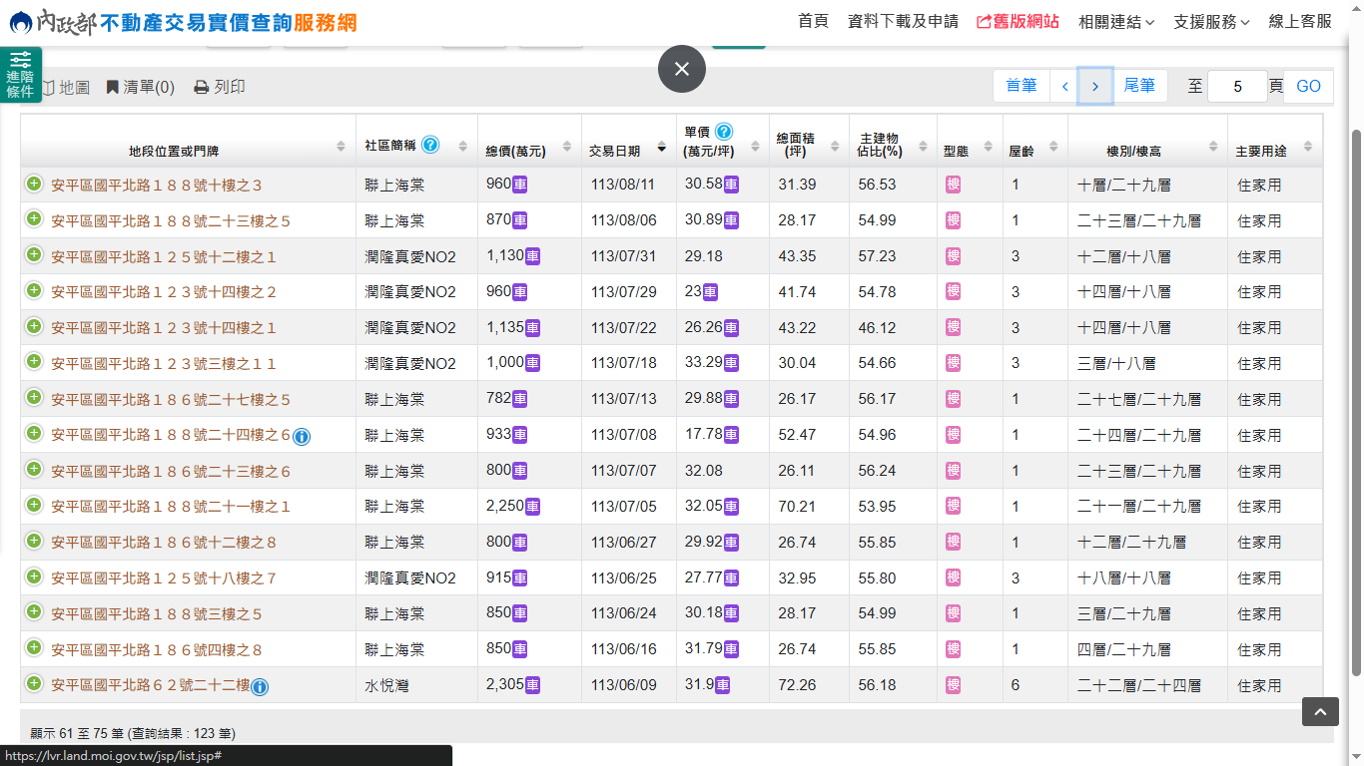Close the overlay with the X button
This screenshot has width=1364, height=766.
(x=682, y=69)
